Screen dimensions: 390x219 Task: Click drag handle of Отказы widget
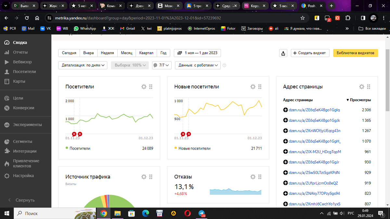(x=260, y=177)
